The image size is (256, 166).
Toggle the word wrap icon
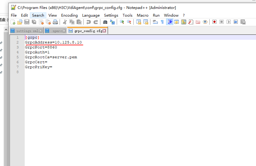pyautogui.click(x=155, y=22)
